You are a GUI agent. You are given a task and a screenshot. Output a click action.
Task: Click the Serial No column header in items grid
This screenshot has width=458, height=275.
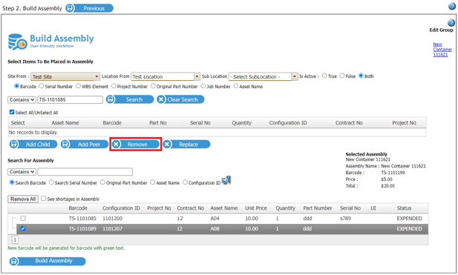200,123
